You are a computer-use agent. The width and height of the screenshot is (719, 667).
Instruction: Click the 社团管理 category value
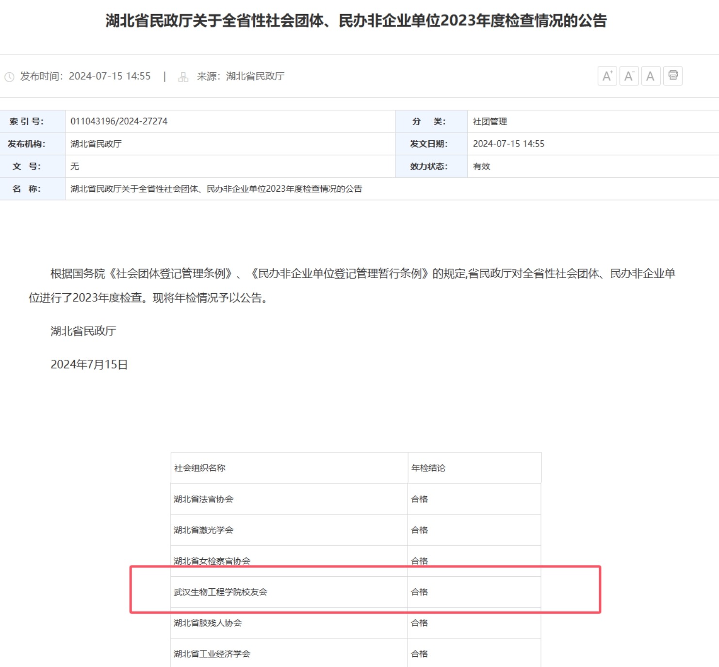coord(490,121)
